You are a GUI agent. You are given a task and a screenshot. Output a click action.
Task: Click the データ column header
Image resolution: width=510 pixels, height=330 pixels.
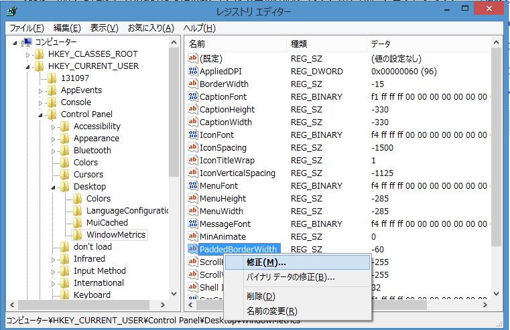coord(429,44)
